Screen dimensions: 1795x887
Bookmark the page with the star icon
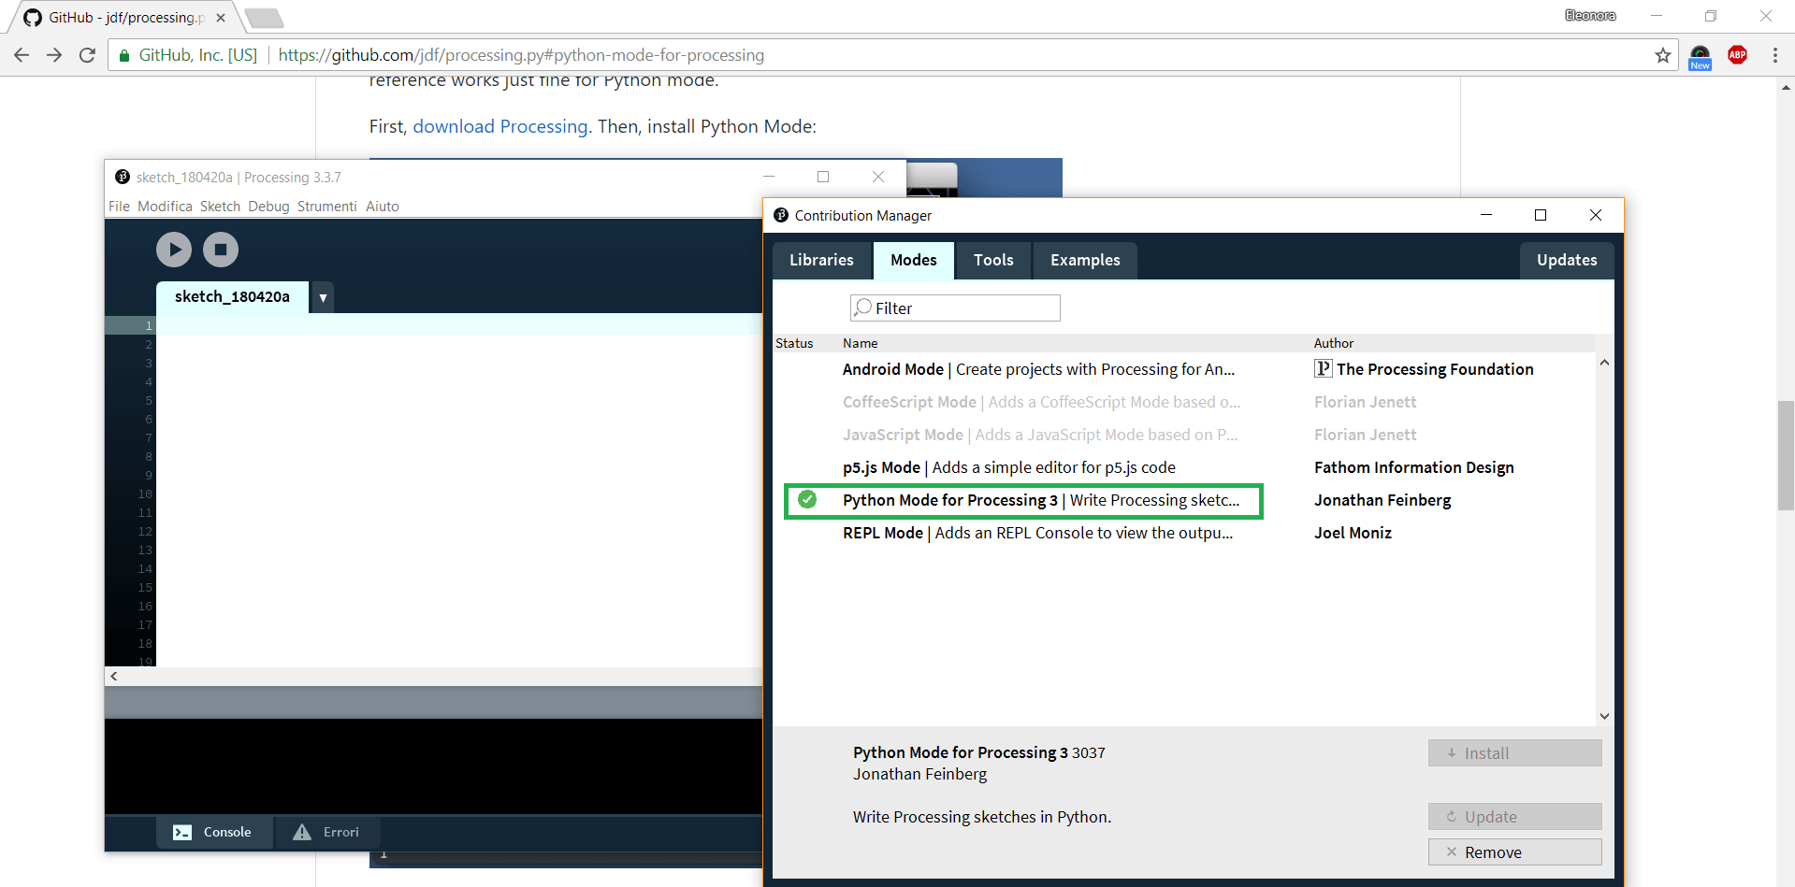point(1662,55)
